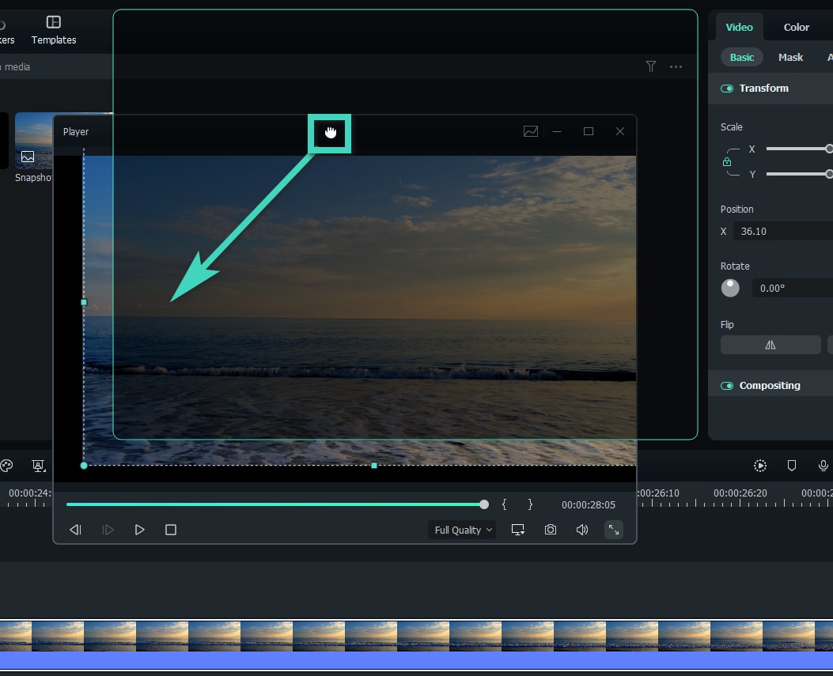Viewport: 833px width, 676px height.
Task: Step forward to next frame in Player
Action: [x=108, y=530]
